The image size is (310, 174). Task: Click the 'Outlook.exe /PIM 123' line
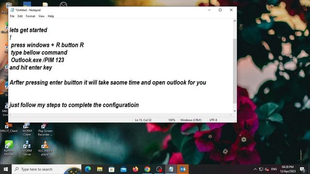37,60
